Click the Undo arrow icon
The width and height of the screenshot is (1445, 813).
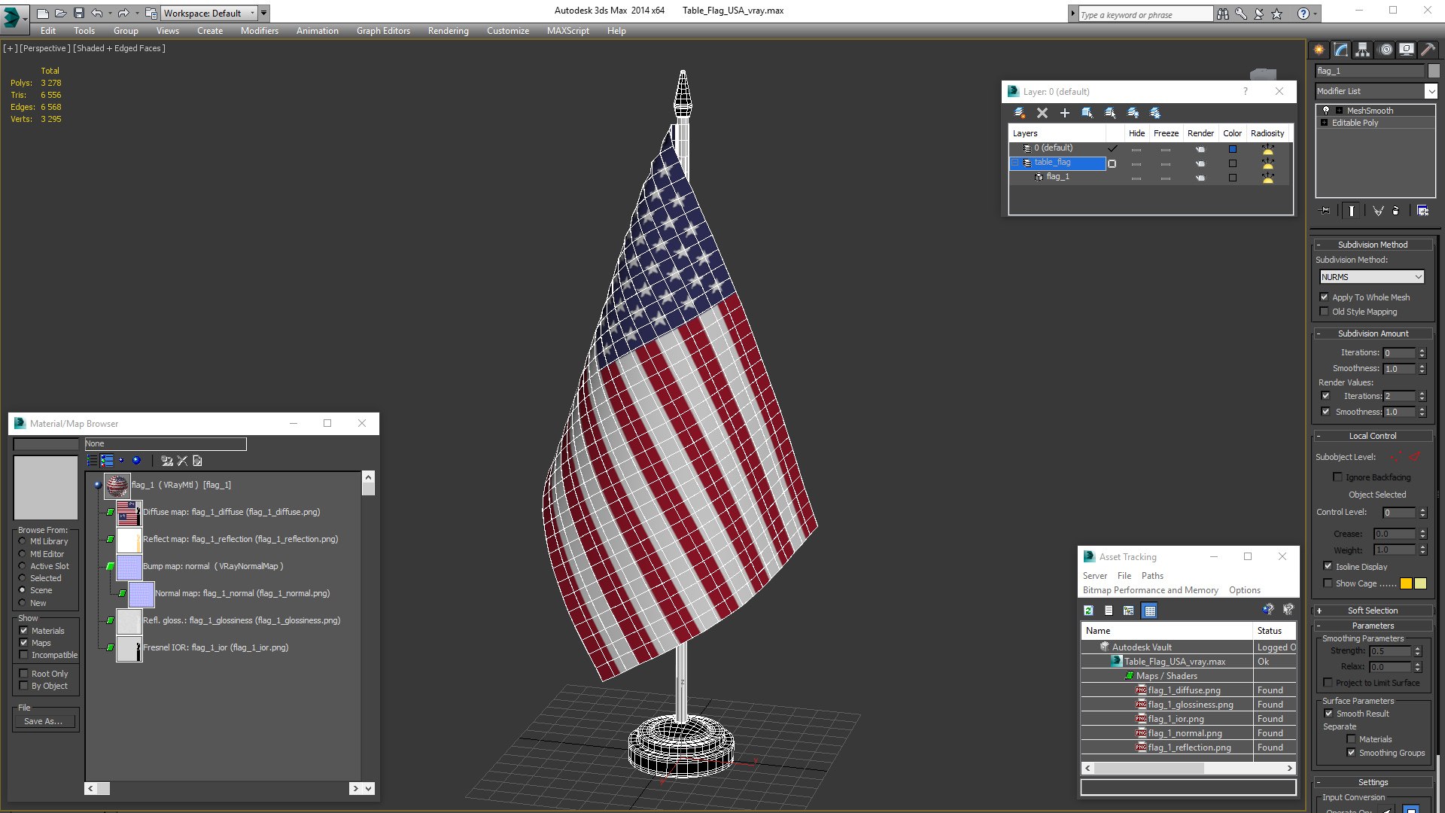96,13
